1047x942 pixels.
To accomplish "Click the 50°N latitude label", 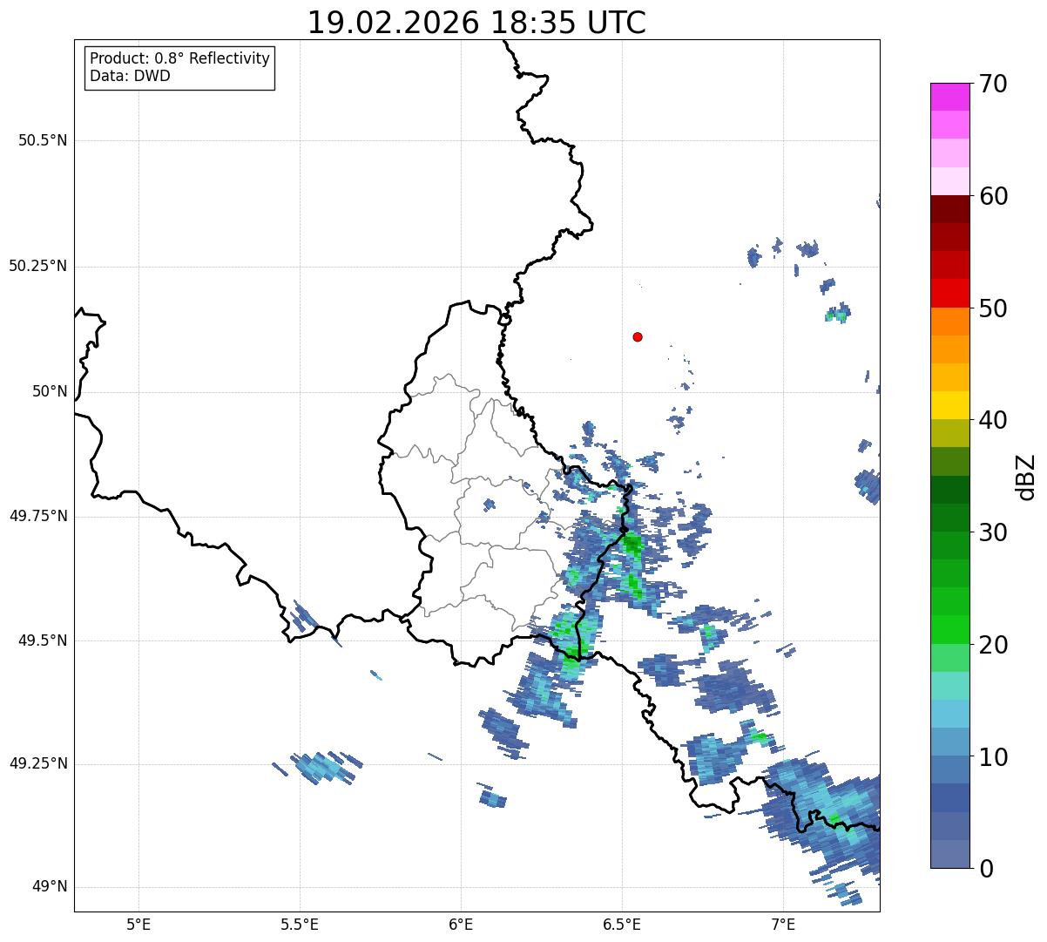I will coord(50,391).
